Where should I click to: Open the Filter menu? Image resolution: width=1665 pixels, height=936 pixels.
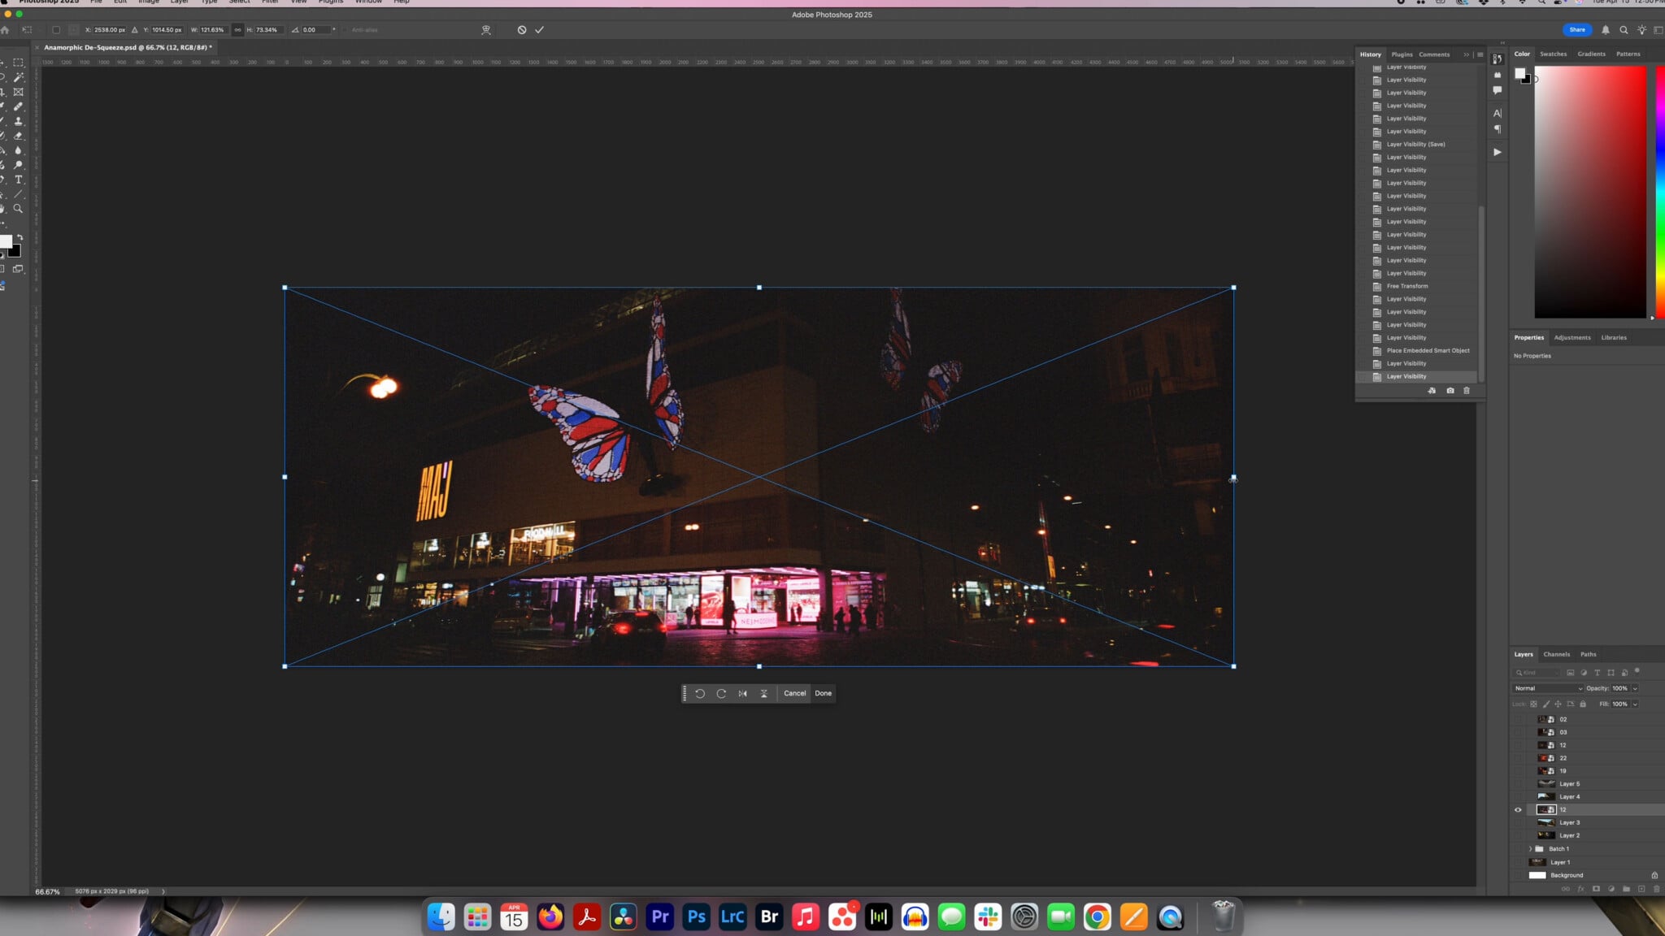coord(271,2)
